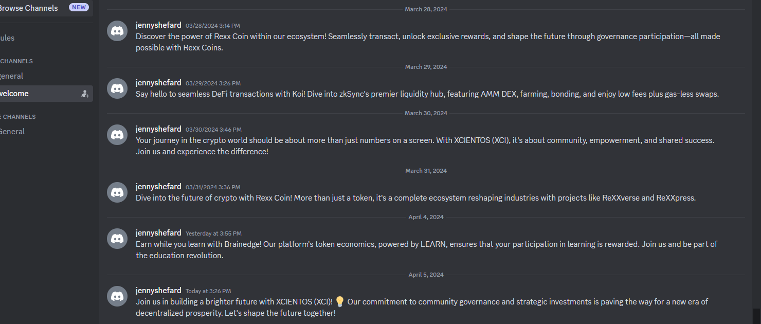Click the 03/30/2024 3:46 PM timestamp
This screenshot has width=761, height=324.
(213, 130)
